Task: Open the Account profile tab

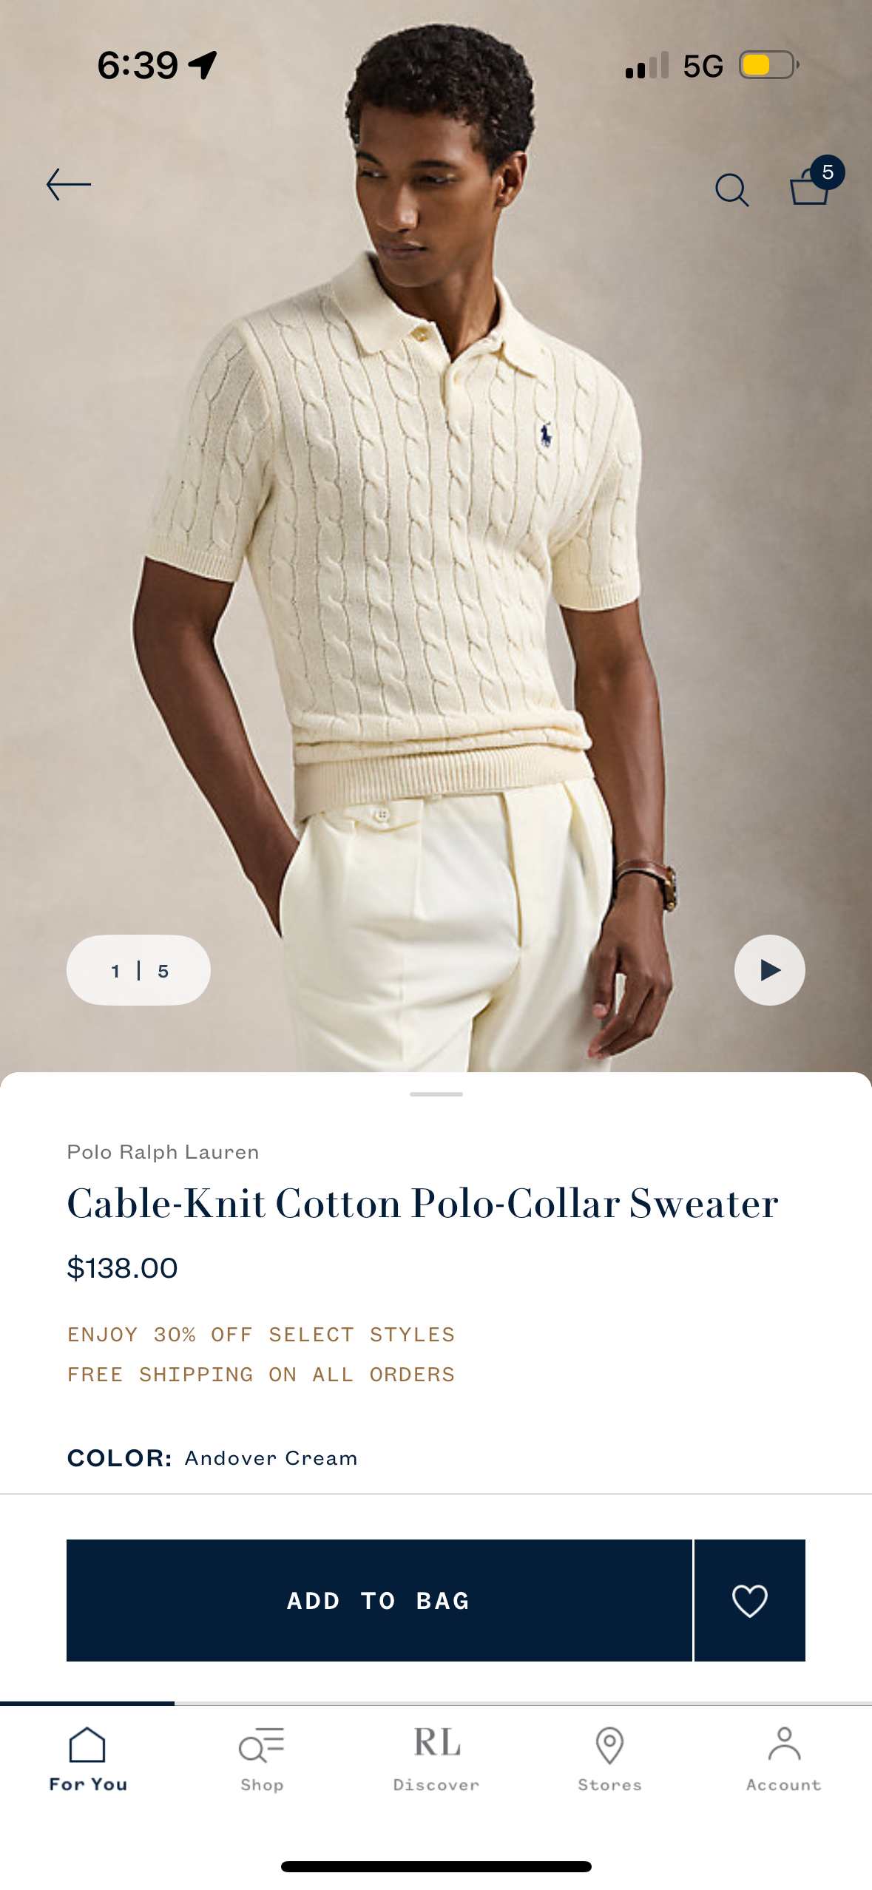Action: (x=784, y=1760)
